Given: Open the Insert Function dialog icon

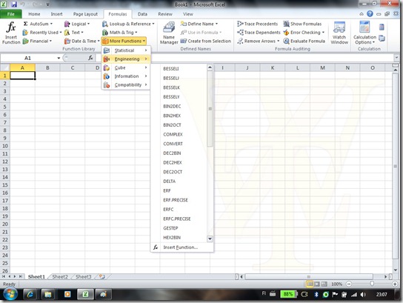Looking at the screenshot, I should point(11,33).
